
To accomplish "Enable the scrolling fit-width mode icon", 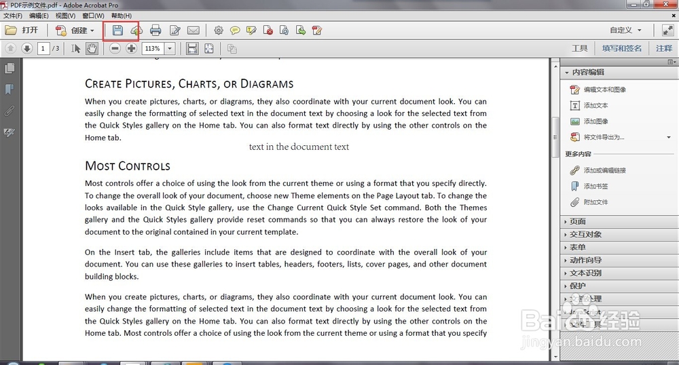I will pos(192,48).
